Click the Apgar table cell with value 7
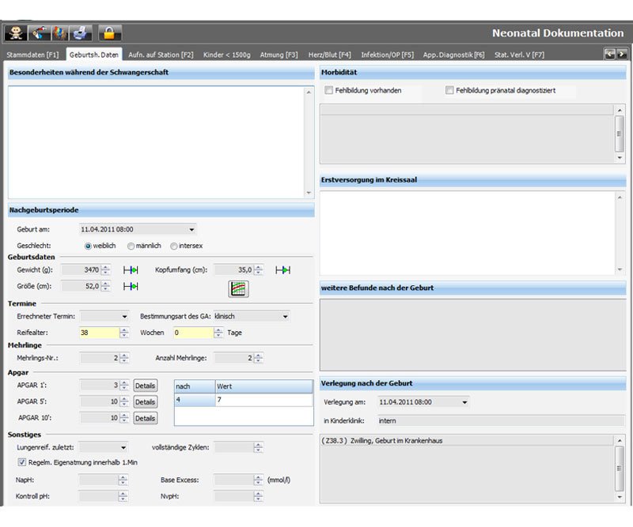Screen dimensions: 633x527 264,400
